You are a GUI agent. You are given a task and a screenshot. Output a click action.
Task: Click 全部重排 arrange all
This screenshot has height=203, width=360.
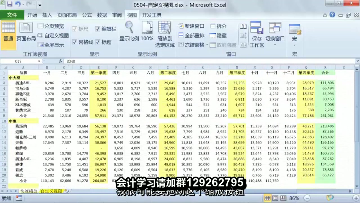191,36
